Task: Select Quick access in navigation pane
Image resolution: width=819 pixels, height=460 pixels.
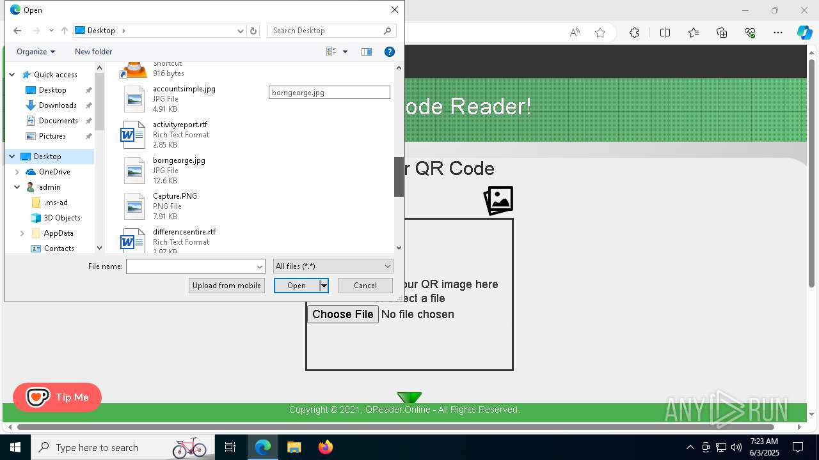Action: point(56,75)
